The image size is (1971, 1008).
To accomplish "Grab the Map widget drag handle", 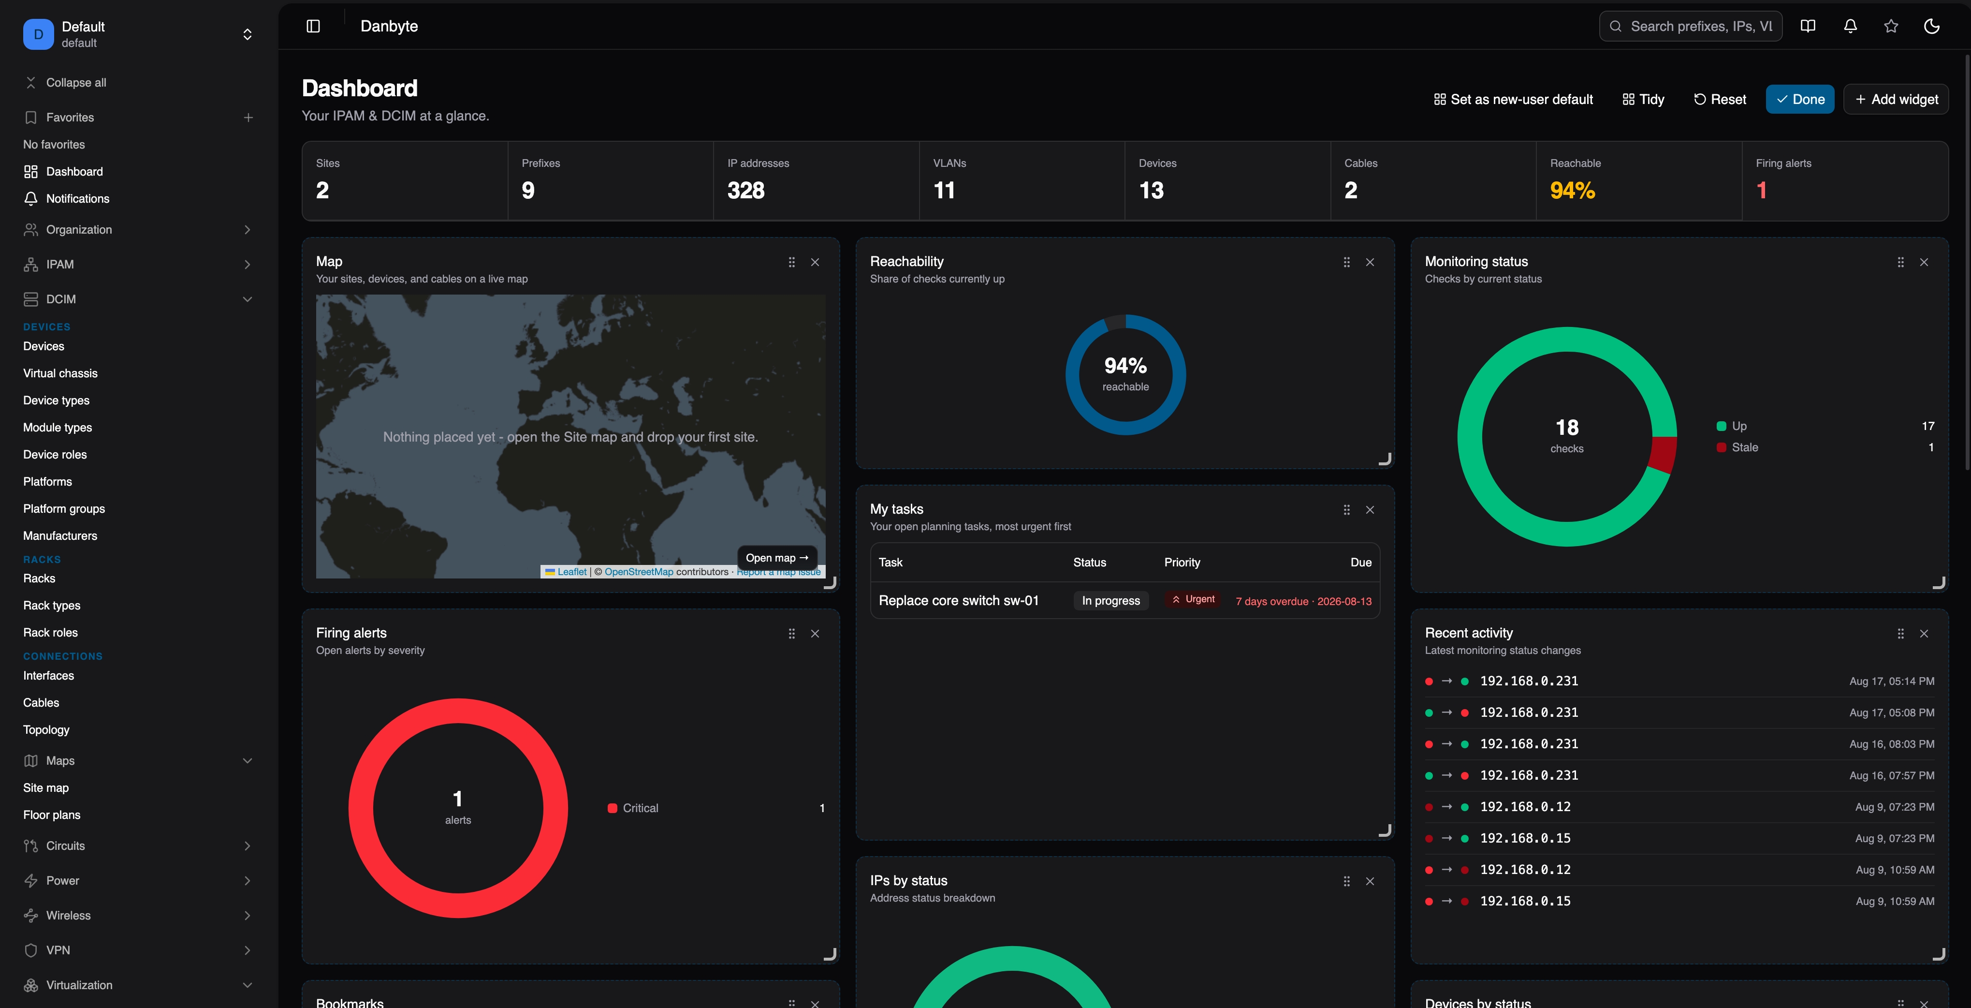I will coord(792,262).
